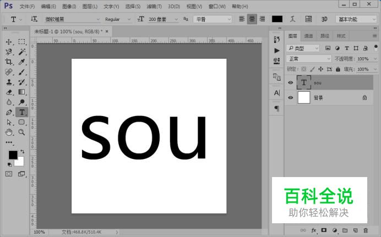Viewport: 381px width, 237px height.
Task: Toggle Quick Mask mode
Action: (9, 174)
